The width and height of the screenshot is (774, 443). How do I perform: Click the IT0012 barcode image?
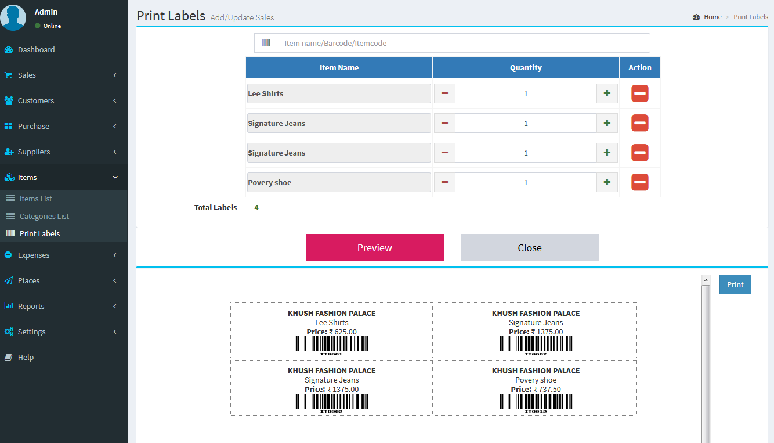coord(536,403)
